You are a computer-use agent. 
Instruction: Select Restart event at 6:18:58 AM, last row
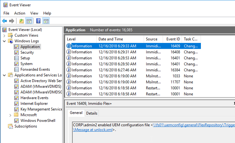coord(133,94)
